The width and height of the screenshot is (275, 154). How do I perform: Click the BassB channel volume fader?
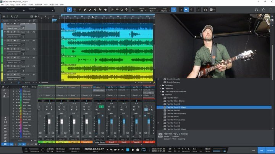pyautogui.click(x=124, y=121)
